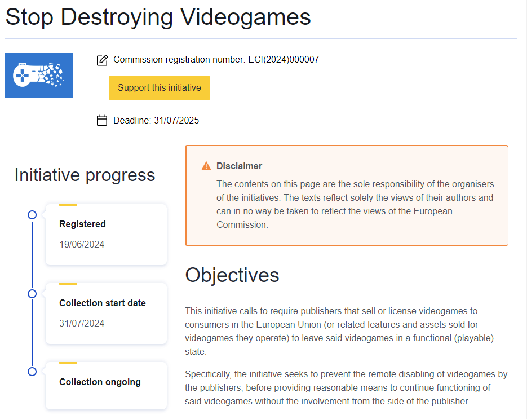Select the timeline circle beside Registered

click(32, 214)
